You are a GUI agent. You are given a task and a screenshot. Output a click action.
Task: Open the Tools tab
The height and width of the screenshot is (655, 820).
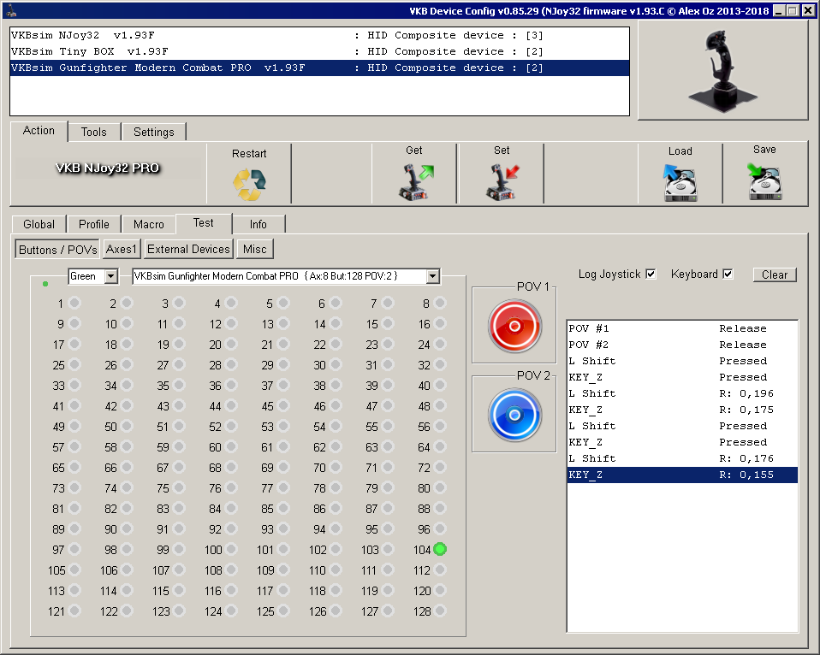(93, 133)
